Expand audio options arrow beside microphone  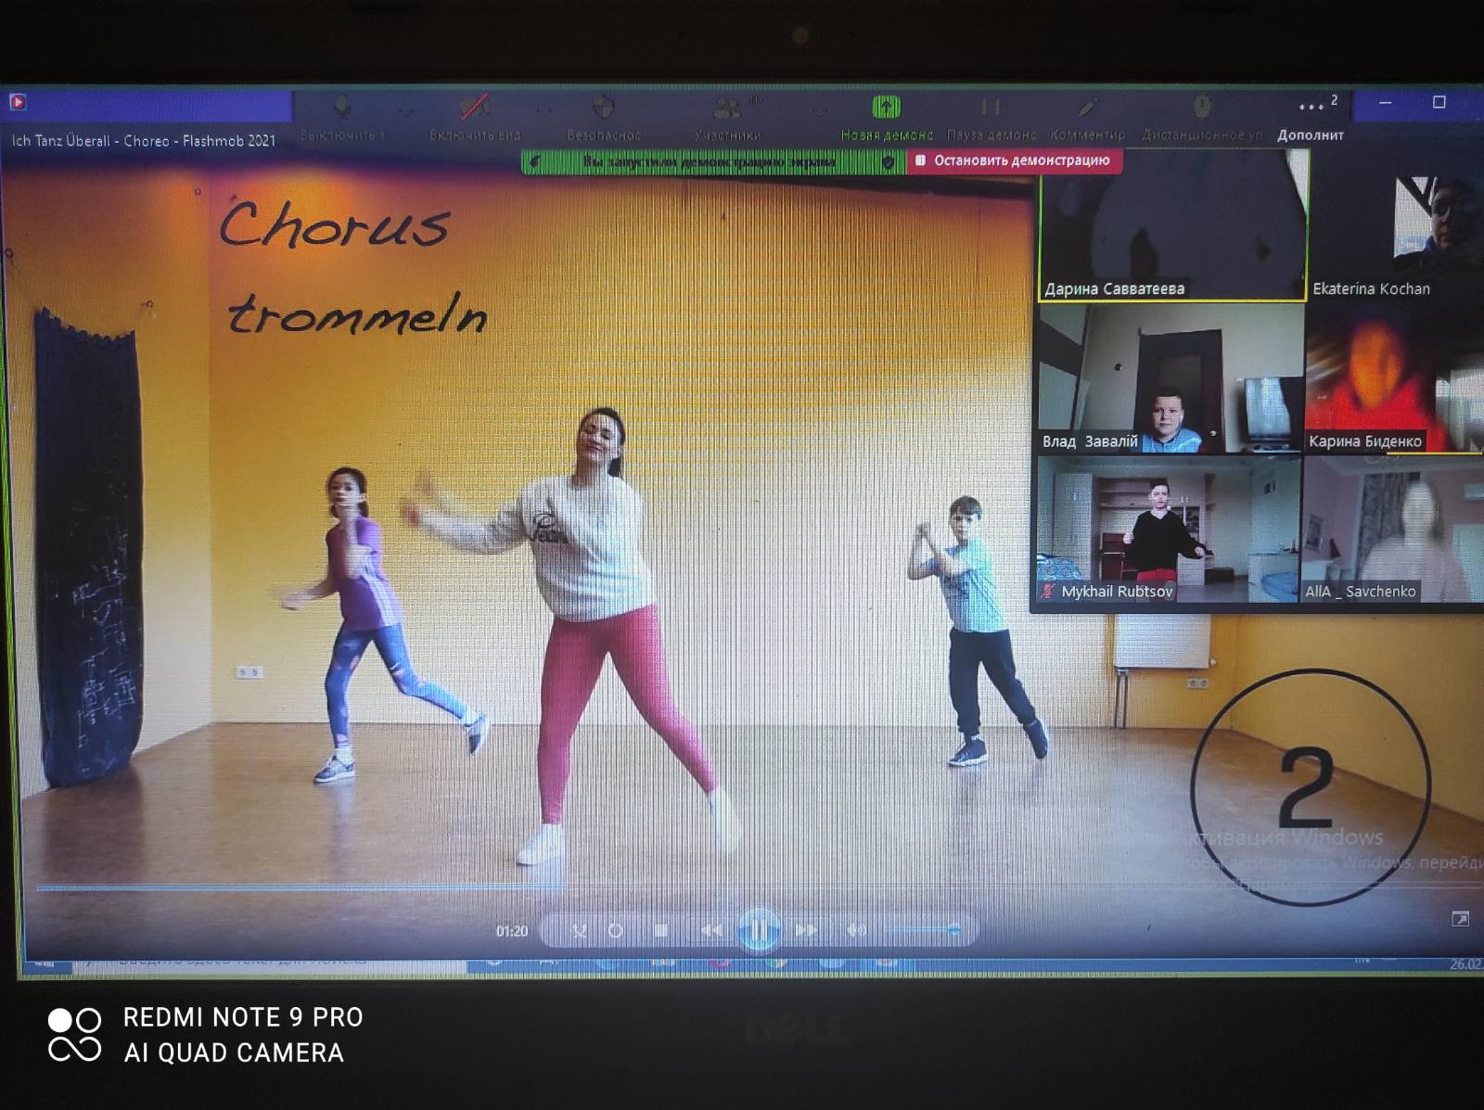(405, 111)
